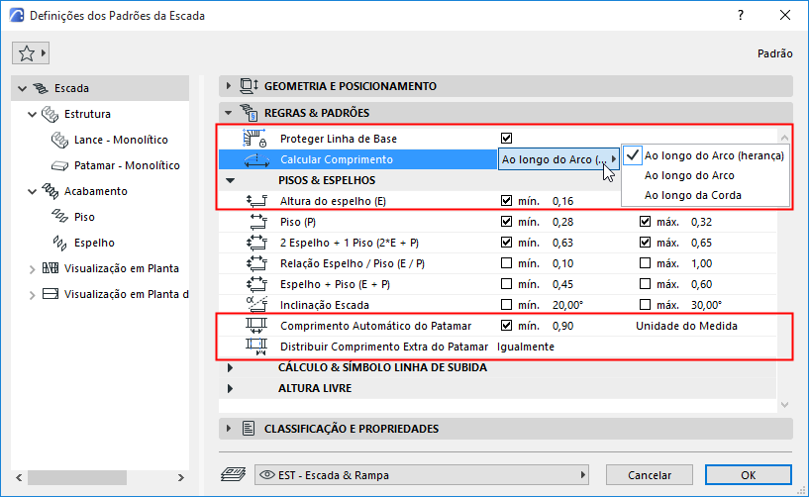This screenshot has width=809, height=497.
Task: Click the Classificação e Propriedades panel icon
Action: tap(249, 429)
